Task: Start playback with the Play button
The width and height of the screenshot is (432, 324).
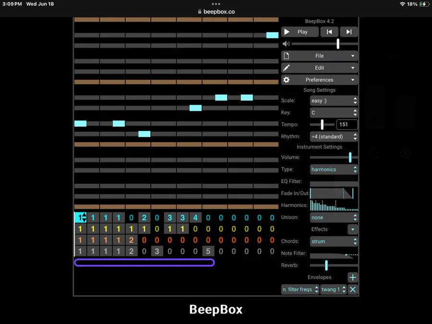Action: pos(300,32)
